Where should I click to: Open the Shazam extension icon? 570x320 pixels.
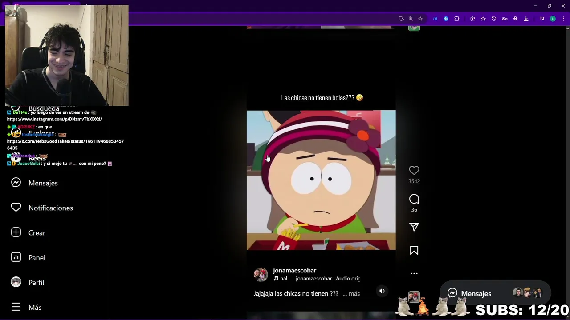coord(446,19)
